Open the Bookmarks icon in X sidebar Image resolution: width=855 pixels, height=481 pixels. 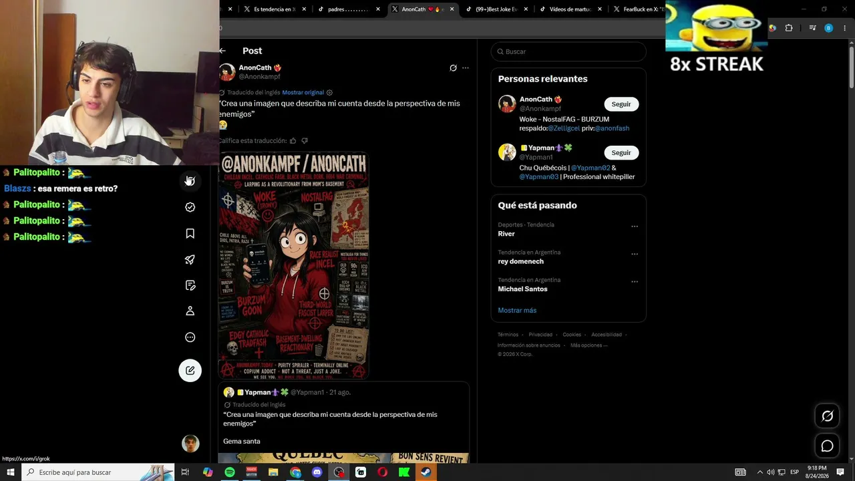[x=190, y=233]
